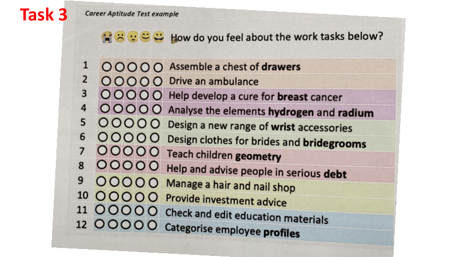
Task: Click Check and edit education materials text
Action: 247,216
